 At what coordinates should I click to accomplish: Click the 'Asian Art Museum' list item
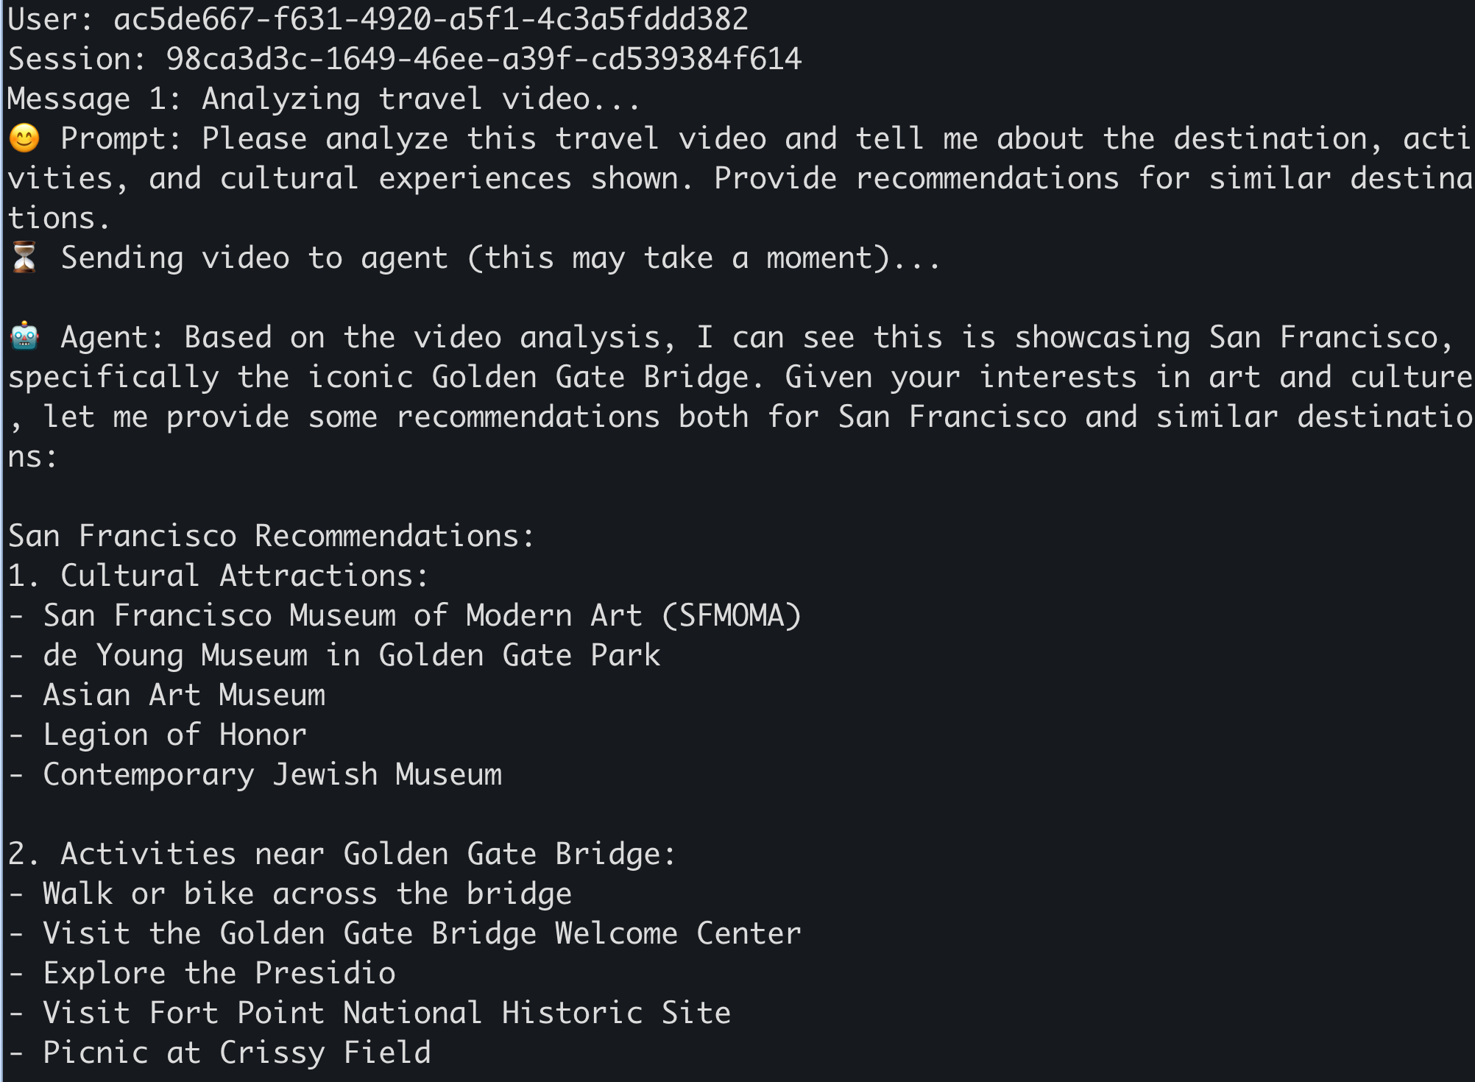coord(184,695)
